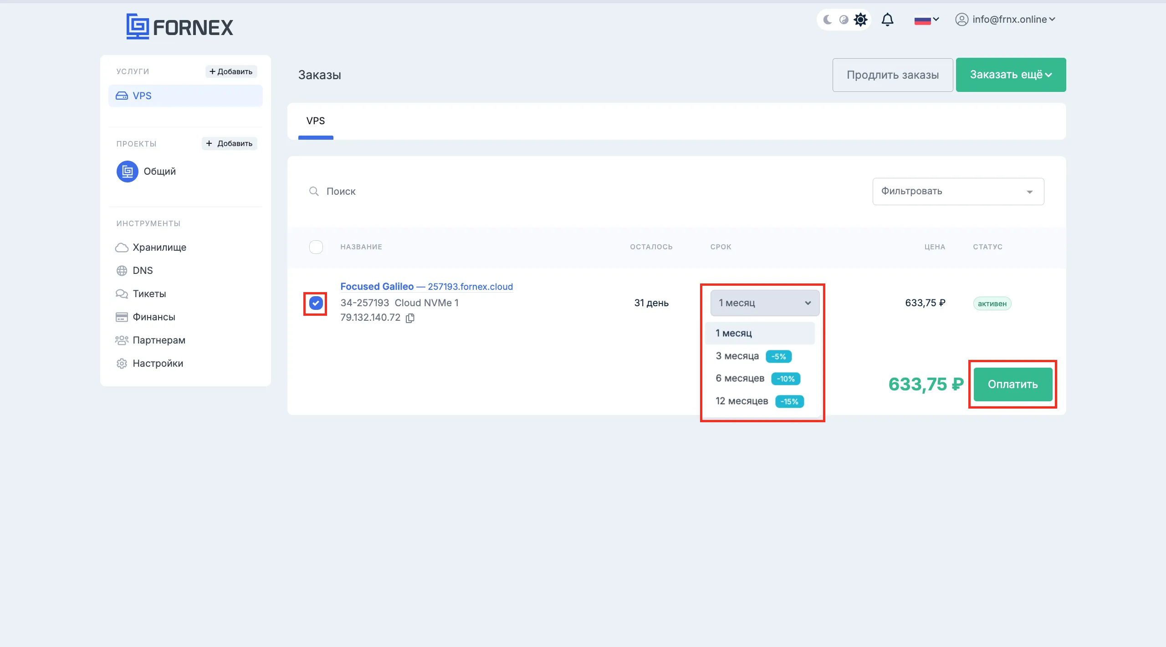The image size is (1166, 647).
Task: Click the search magnifier icon
Action: (x=314, y=191)
